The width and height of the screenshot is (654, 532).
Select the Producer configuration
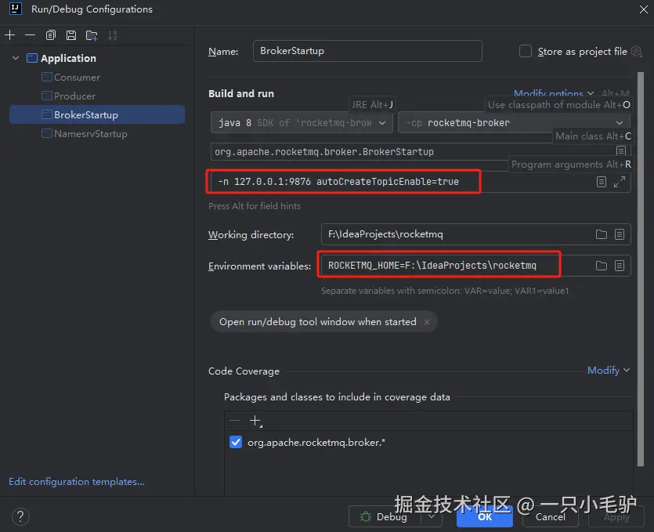74,96
